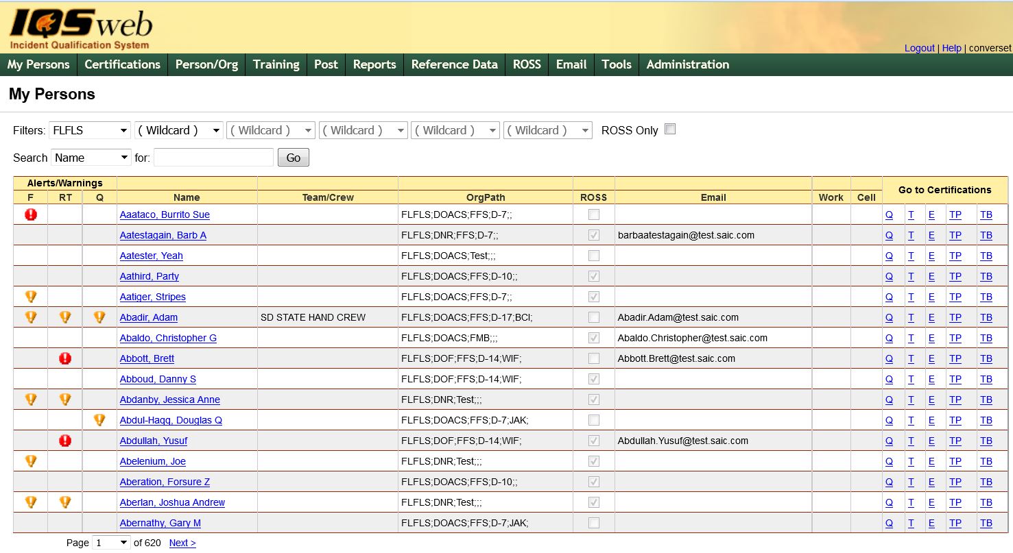The image size is (1013, 553).
Task: Open the FLFLS filter dropdown
Action: coord(90,130)
